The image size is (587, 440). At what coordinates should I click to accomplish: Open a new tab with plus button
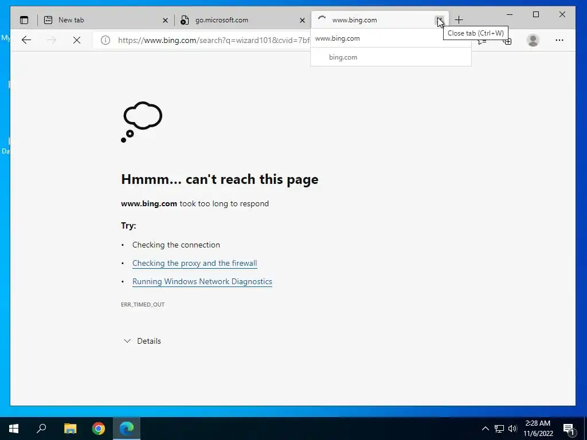pos(459,20)
